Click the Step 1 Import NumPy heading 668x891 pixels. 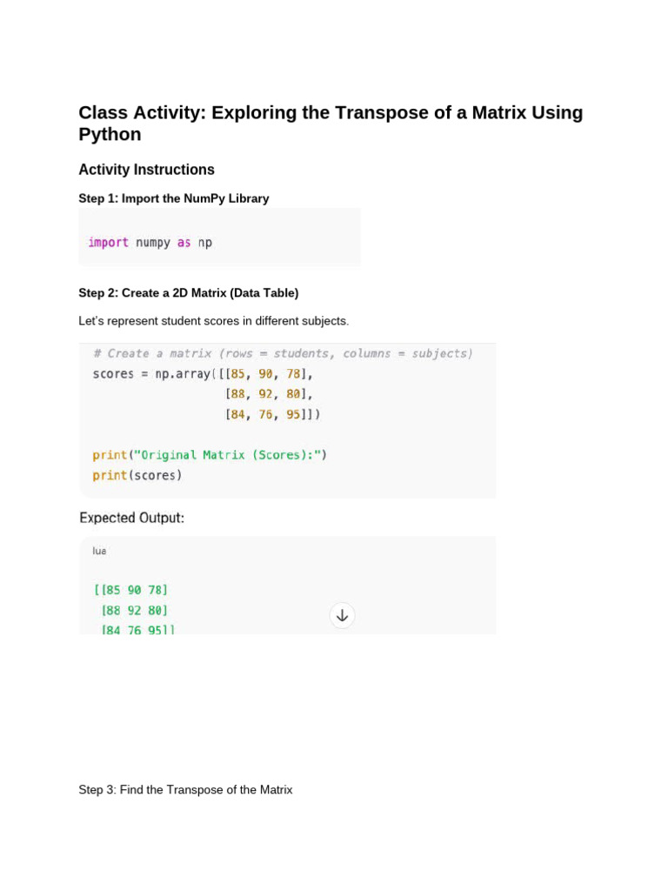pos(174,198)
